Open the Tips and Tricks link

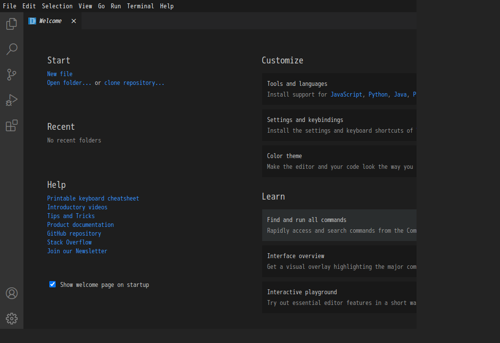(71, 216)
